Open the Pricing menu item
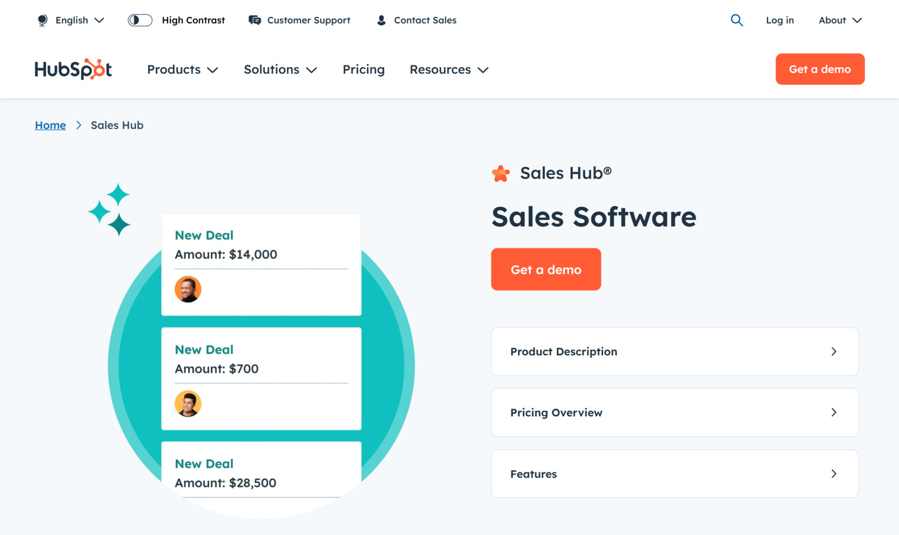Screen dimensions: 899x535 click(x=363, y=69)
